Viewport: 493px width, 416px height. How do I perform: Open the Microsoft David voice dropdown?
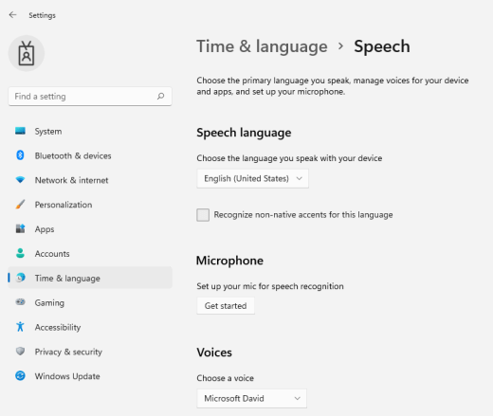251,398
